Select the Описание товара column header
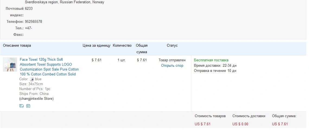This screenshot has width=309, height=131. coord(17,46)
